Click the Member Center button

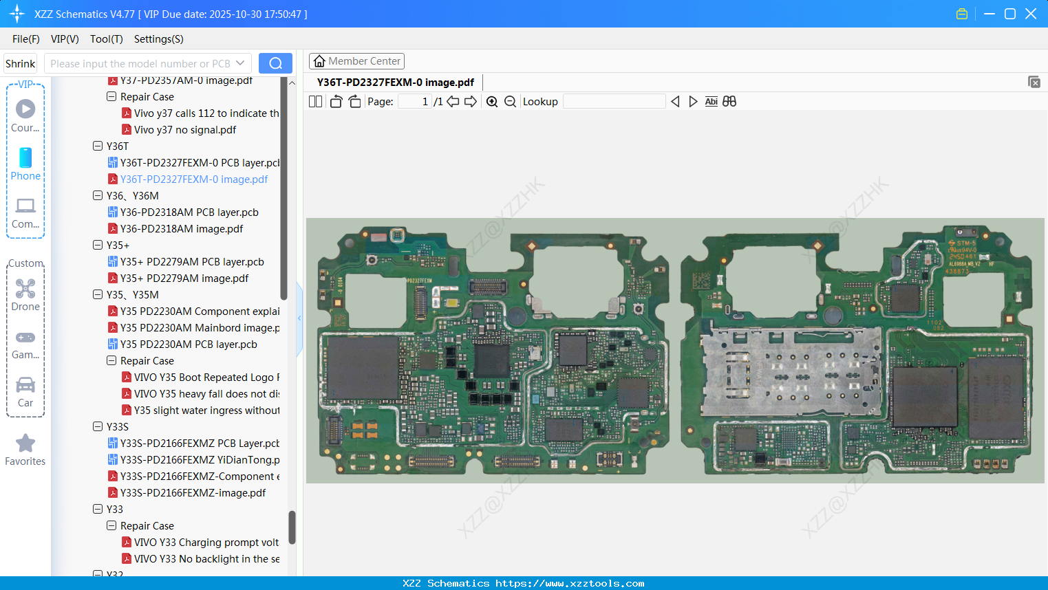(x=356, y=61)
